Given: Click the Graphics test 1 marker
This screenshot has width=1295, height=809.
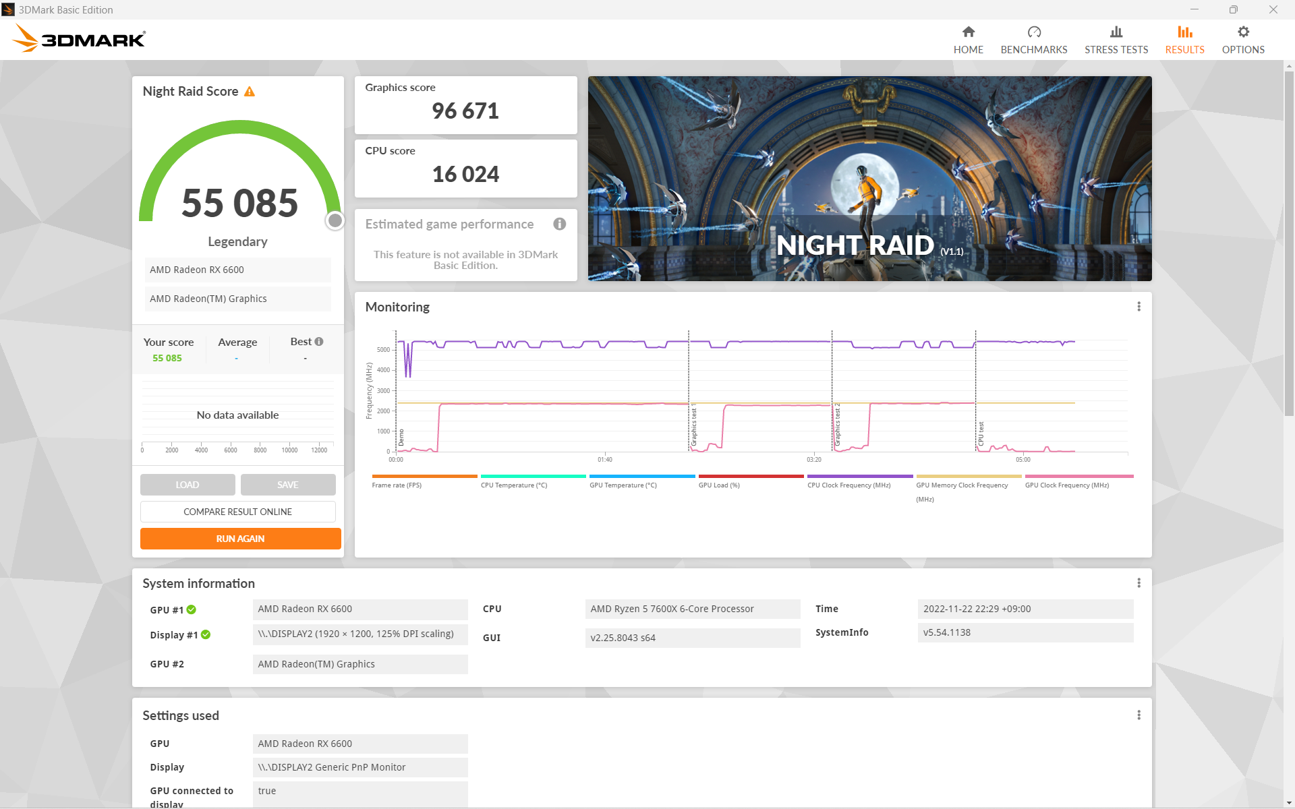Looking at the screenshot, I should click(693, 426).
